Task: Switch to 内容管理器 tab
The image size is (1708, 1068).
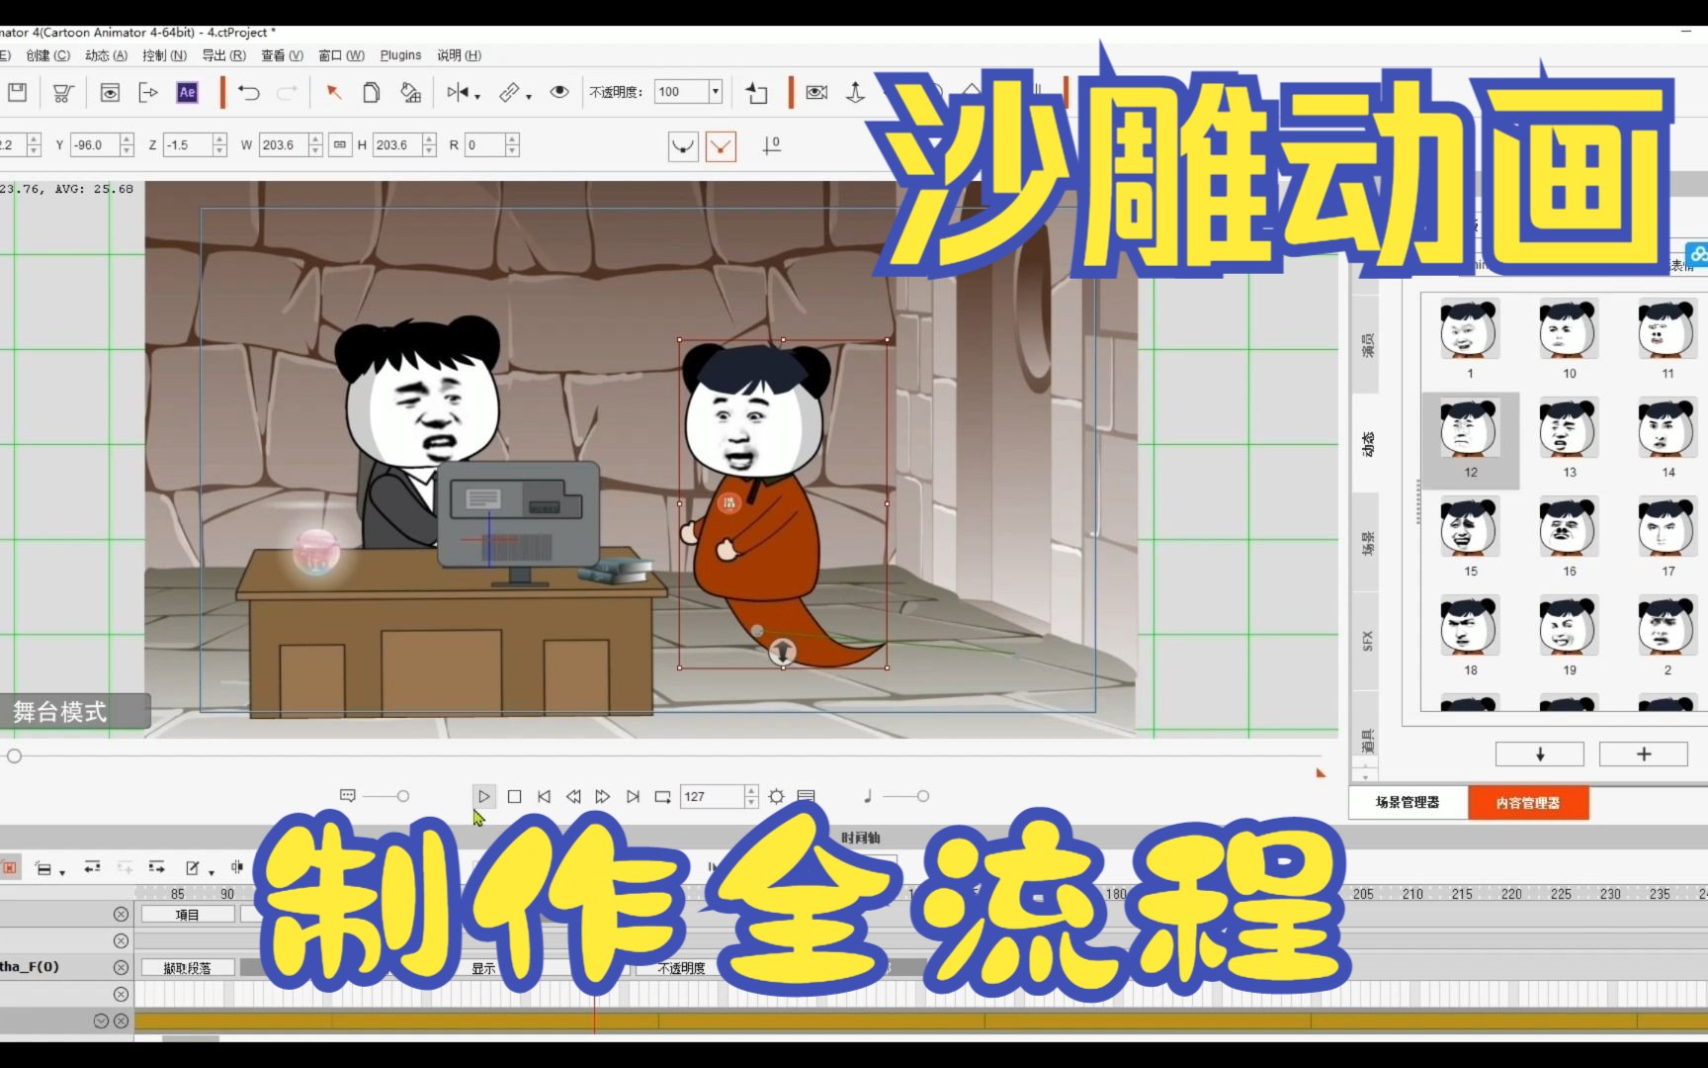Action: coord(1528,802)
